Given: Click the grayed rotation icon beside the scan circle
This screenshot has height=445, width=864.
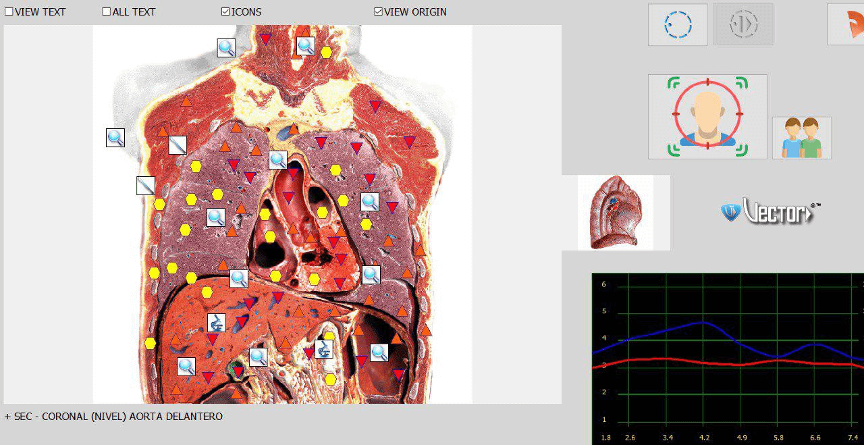Looking at the screenshot, I should pos(742,24).
